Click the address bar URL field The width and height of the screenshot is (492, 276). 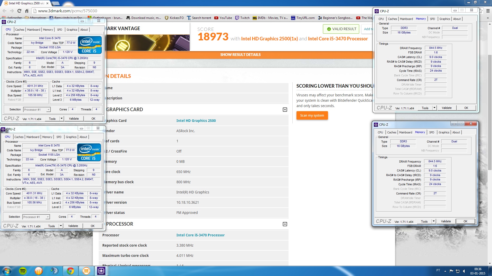pyautogui.click(x=202, y=11)
